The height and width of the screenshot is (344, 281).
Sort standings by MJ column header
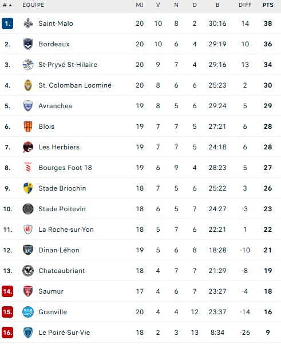click(x=140, y=5)
